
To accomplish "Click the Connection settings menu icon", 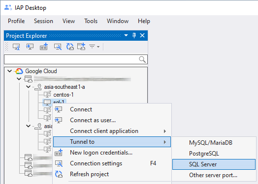I will click(x=59, y=163).
